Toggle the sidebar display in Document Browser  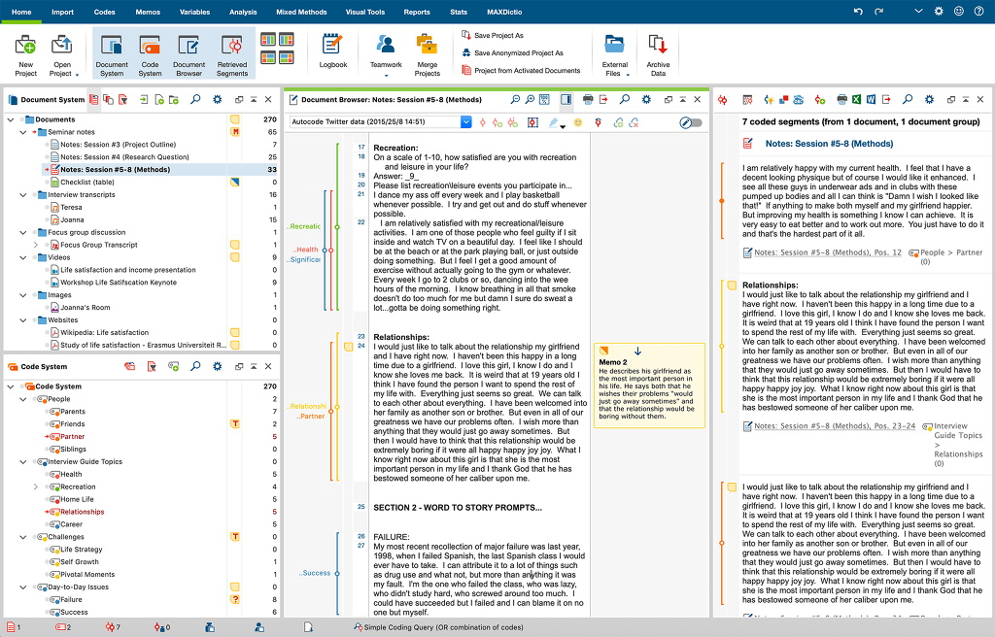[566, 100]
